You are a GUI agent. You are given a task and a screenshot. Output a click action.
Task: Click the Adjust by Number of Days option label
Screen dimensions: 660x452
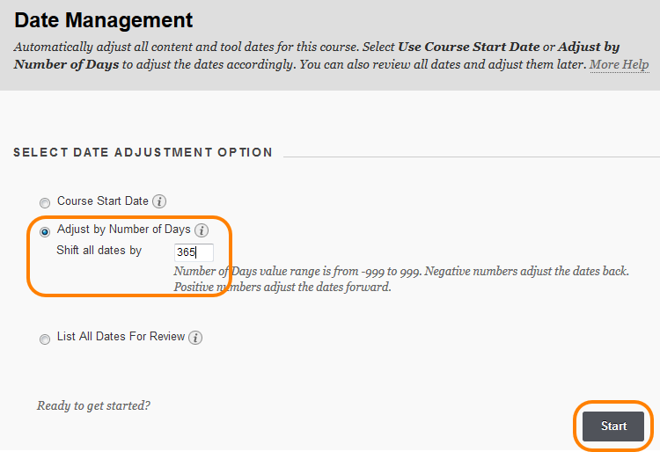124,230
